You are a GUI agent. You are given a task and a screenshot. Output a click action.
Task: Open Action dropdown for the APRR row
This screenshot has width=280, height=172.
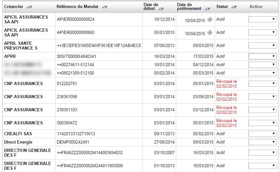tap(262, 57)
